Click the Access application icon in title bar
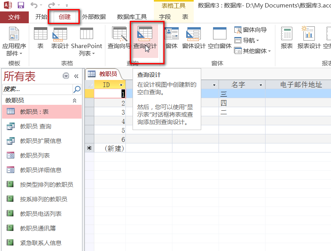Image resolution: width=331 pixels, height=251 pixels. pos(8,5)
